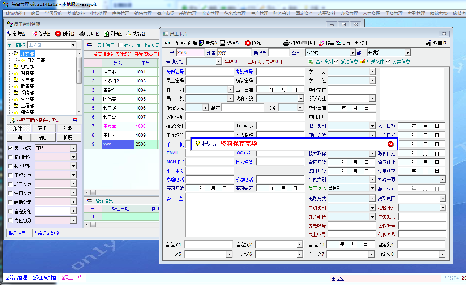This screenshot has width=466, height=285.
Task: Click the 向前 previous record icon
Action: tap(167, 43)
